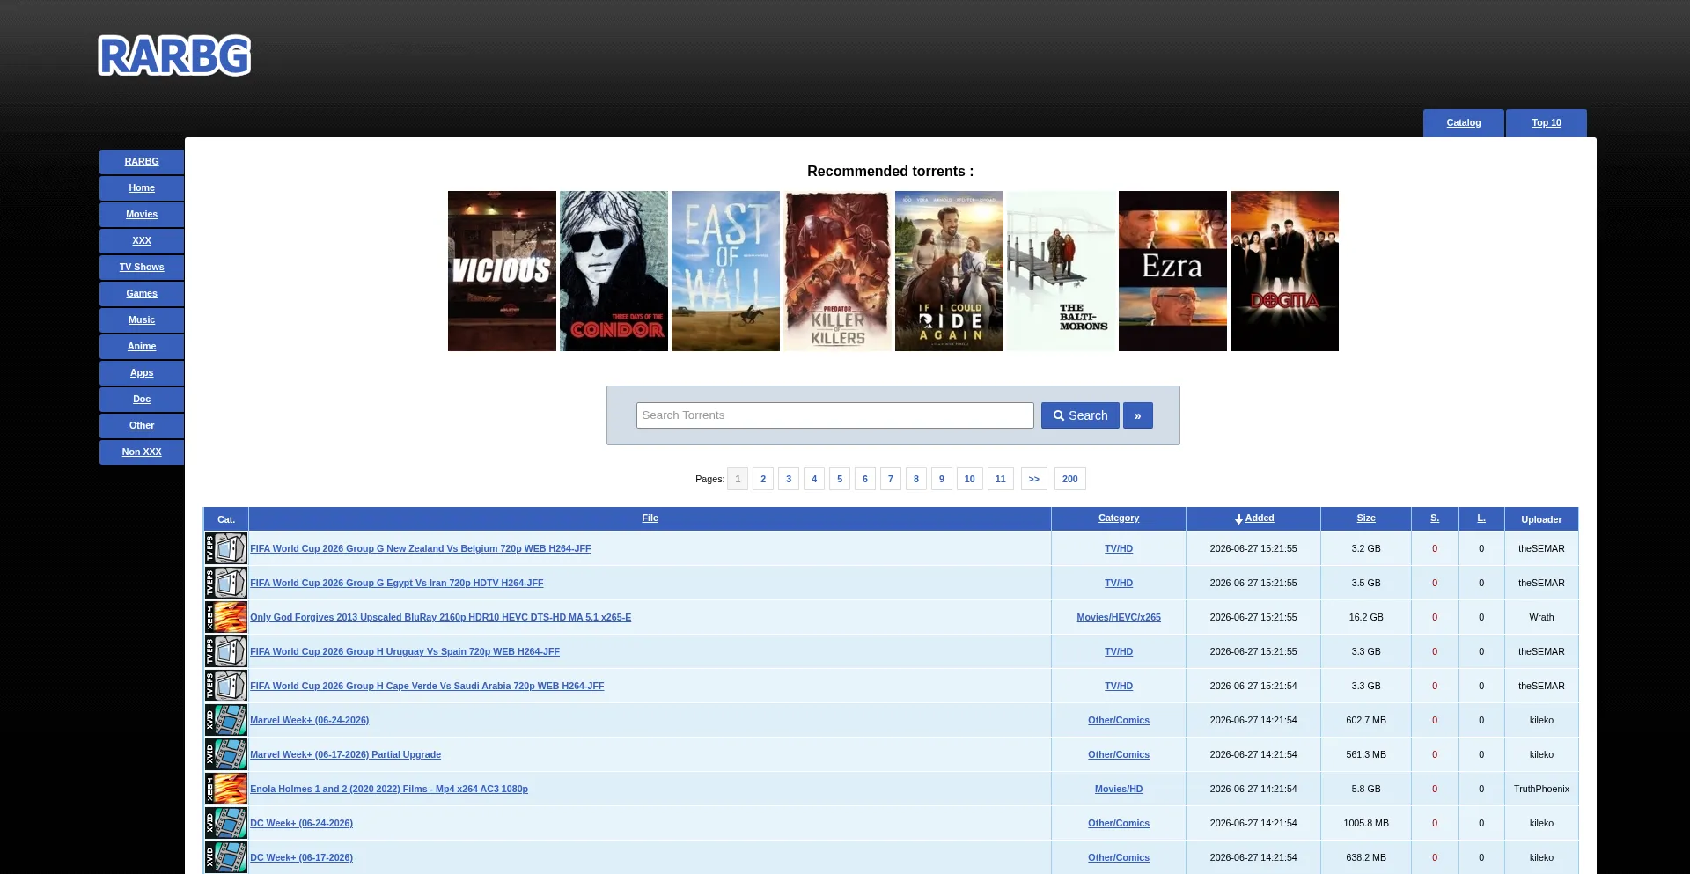
Task: Click TV/HD category in Egypt Vs Iran row
Action: (1119, 583)
